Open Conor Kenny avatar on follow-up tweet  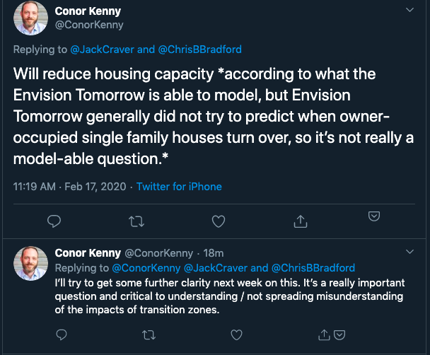(x=30, y=263)
